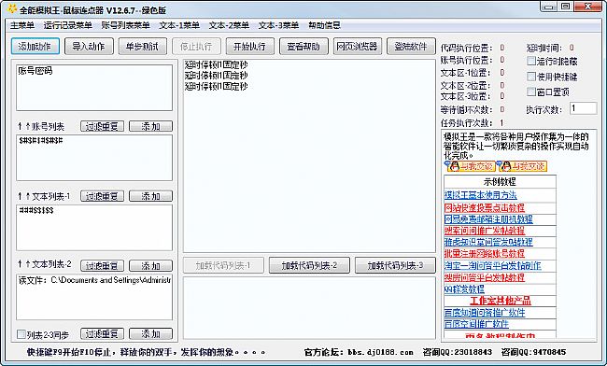
Task: Open the 运行记录菜单 menu
Action: coord(68,25)
